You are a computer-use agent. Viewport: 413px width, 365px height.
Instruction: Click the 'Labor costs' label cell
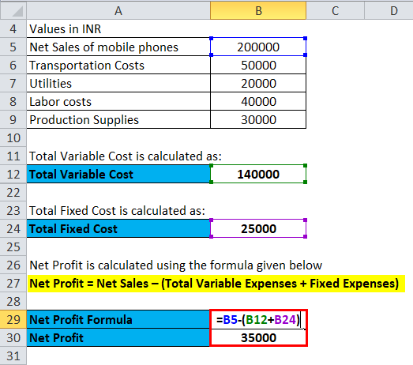click(118, 101)
